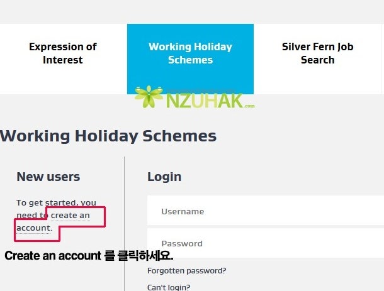This screenshot has width=384, height=291.
Task: Focus the Password input field
Action: click(266, 243)
